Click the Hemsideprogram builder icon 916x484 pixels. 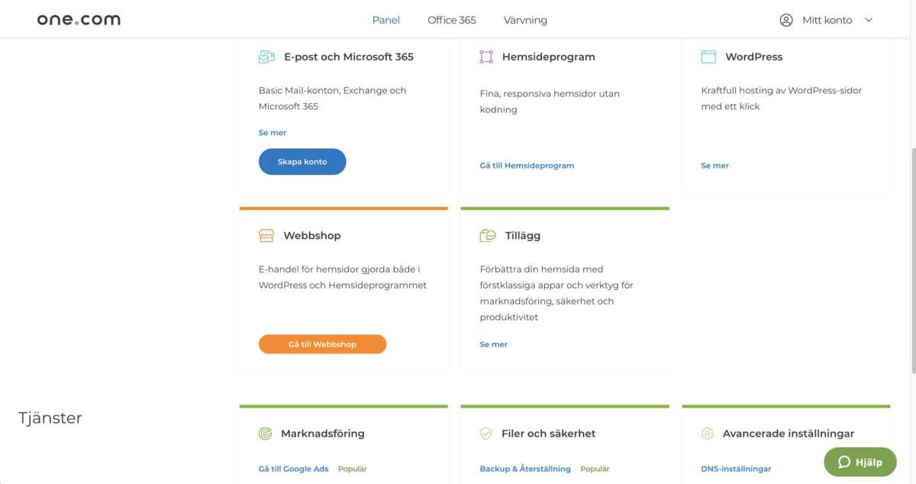click(486, 56)
